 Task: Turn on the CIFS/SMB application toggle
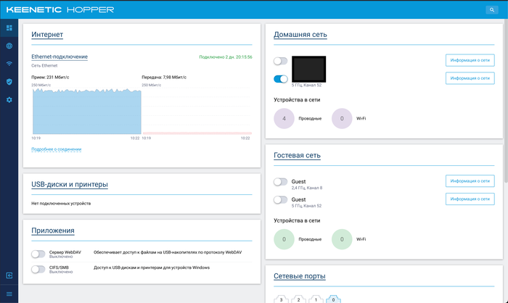click(x=38, y=270)
